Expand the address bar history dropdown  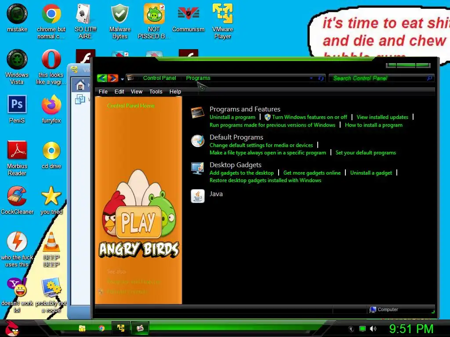click(x=311, y=78)
